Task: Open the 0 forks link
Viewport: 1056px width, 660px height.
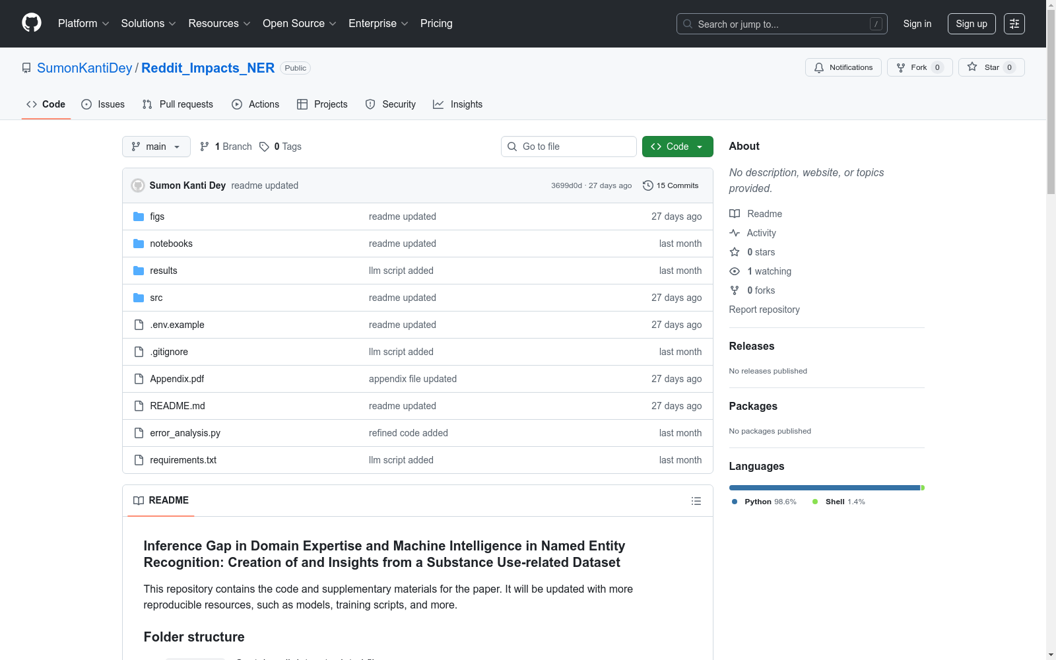Action: 761,290
